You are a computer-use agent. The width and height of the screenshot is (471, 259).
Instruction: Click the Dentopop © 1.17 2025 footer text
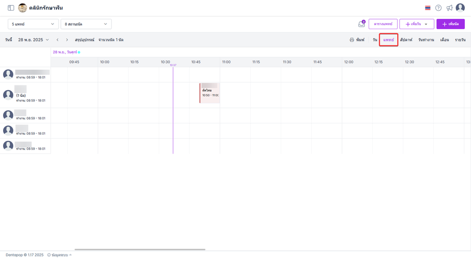tap(25, 255)
